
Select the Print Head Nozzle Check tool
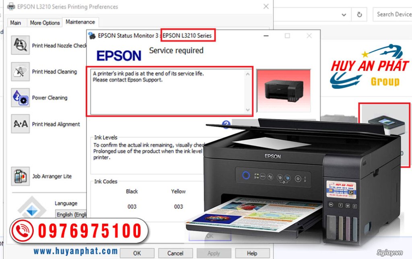20,45
